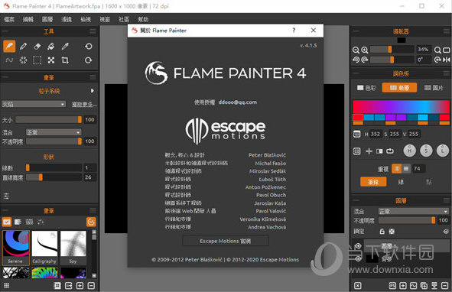Select the four-arrow transform tool
Viewport: 452px width, 292px height.
51,60
